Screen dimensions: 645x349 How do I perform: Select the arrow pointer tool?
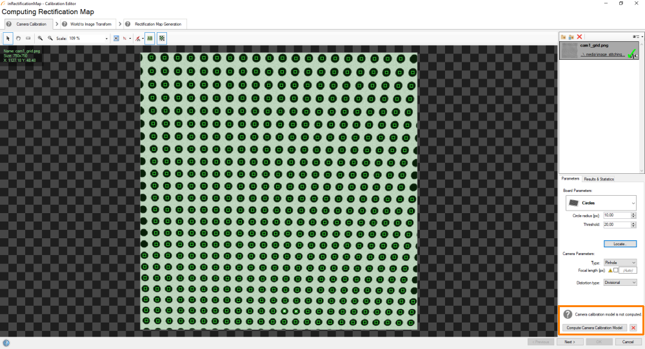tap(8, 39)
